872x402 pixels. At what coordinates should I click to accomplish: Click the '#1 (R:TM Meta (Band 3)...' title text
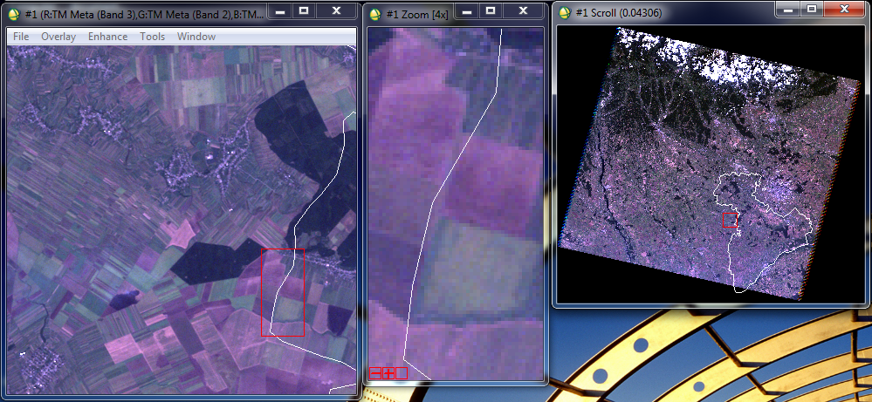(145, 15)
